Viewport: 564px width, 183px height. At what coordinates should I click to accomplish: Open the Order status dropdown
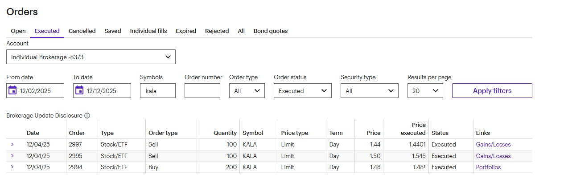(x=302, y=91)
